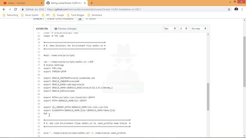Image resolution: width=246 pixels, height=138 pixels.
Task: Click line with 'chmod -R 775 /u01'
Action: click(54, 36)
